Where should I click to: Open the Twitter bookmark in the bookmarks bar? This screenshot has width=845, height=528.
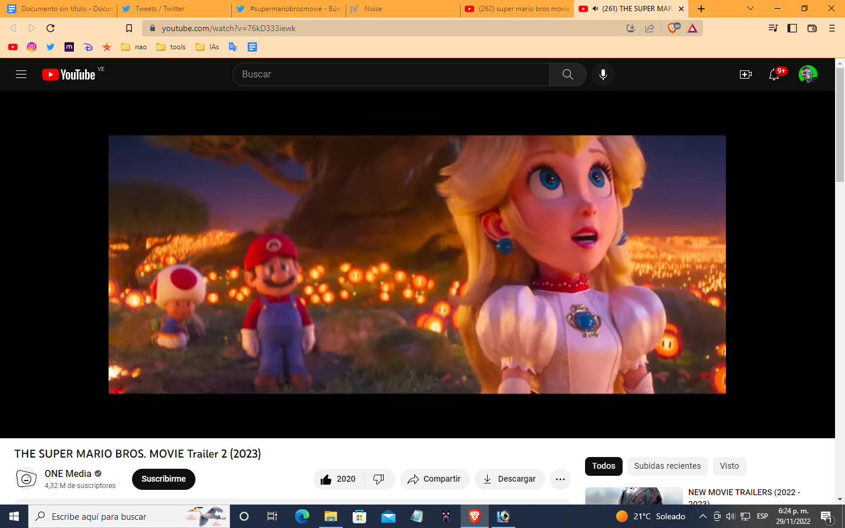50,47
